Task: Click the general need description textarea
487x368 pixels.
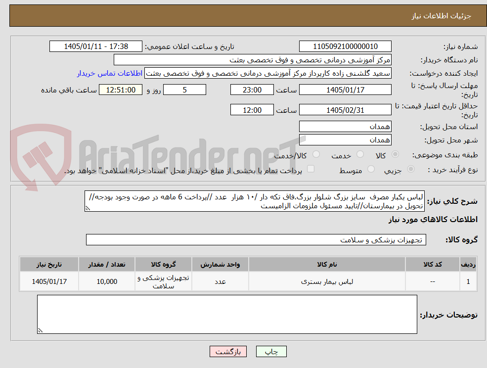Action: coord(254,201)
